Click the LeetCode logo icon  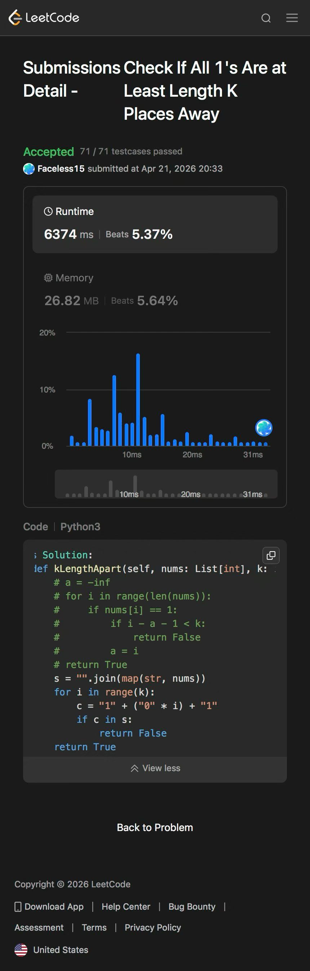click(x=15, y=18)
